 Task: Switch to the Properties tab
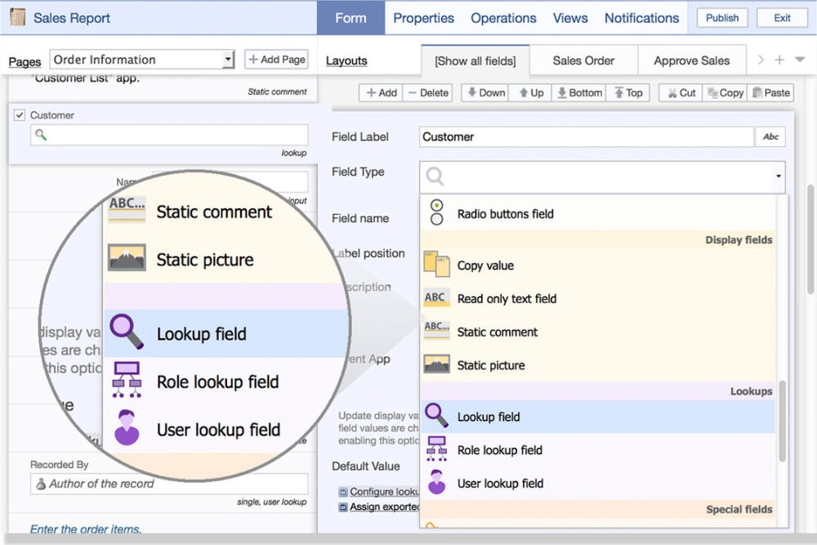pos(423,18)
